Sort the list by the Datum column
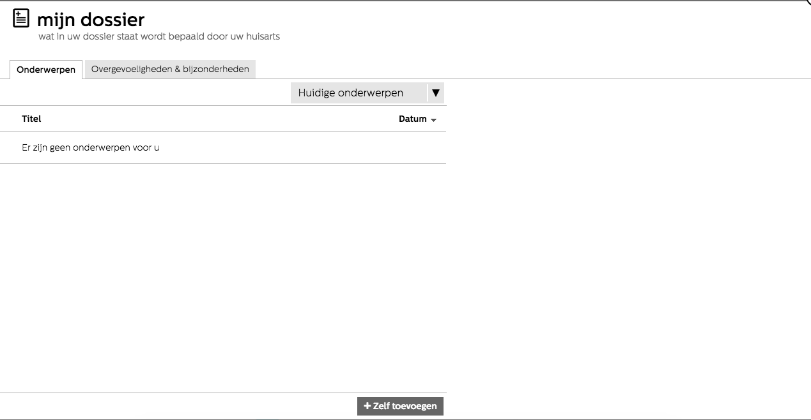811x420 pixels. (412, 119)
